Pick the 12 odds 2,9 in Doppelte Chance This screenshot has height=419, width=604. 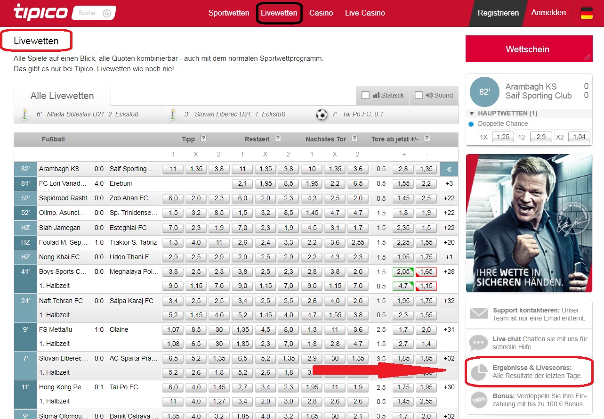pyautogui.click(x=541, y=137)
